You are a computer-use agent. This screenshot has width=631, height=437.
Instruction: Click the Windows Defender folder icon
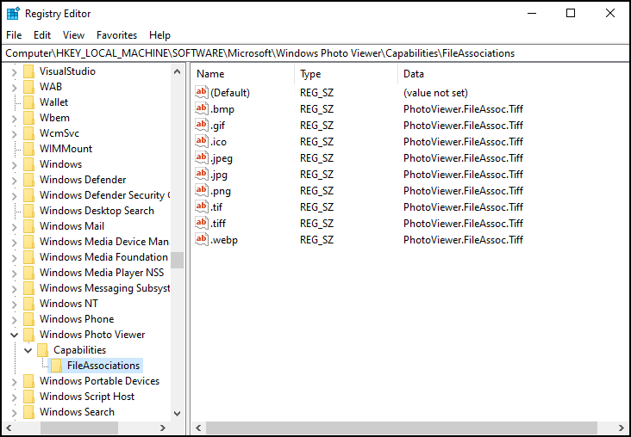point(29,180)
